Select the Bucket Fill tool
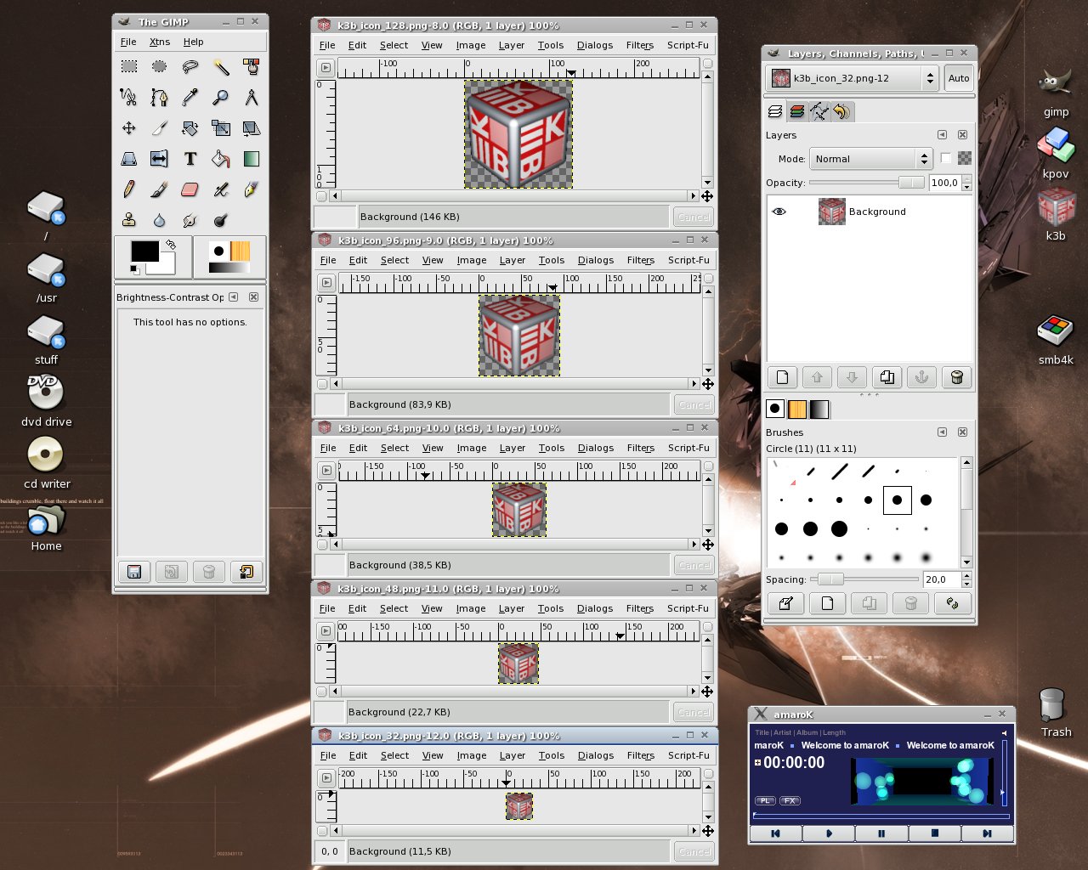The image size is (1088, 870). (221, 158)
